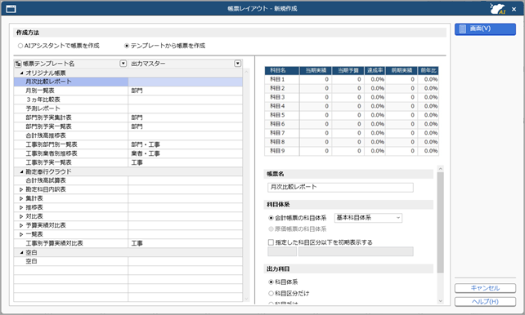Select the 部門別予実集計表 template
The width and height of the screenshot is (525, 315).
pyautogui.click(x=128, y=118)
